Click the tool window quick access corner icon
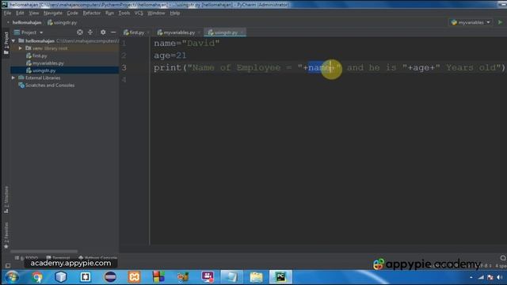 (8, 266)
